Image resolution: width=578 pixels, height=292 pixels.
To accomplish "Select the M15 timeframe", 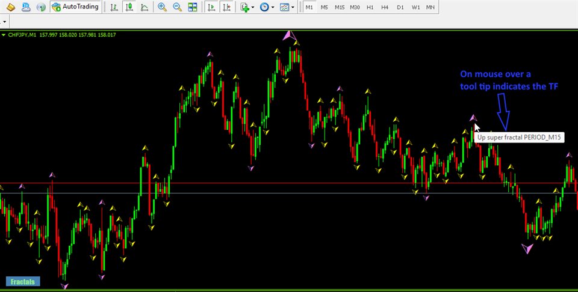I will click(x=340, y=7).
